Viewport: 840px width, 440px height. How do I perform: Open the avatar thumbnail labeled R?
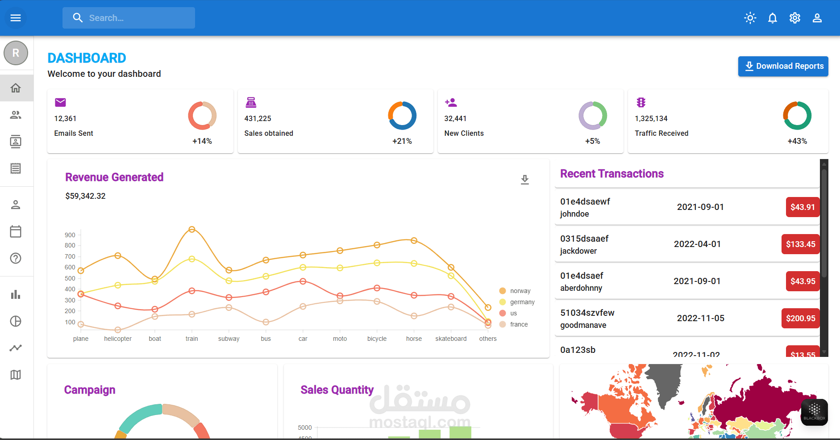pos(16,53)
